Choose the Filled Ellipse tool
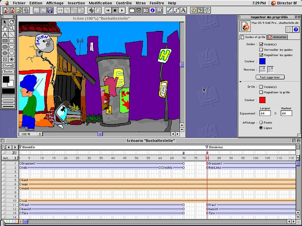The height and width of the screenshot is (226, 302). tap(5, 53)
